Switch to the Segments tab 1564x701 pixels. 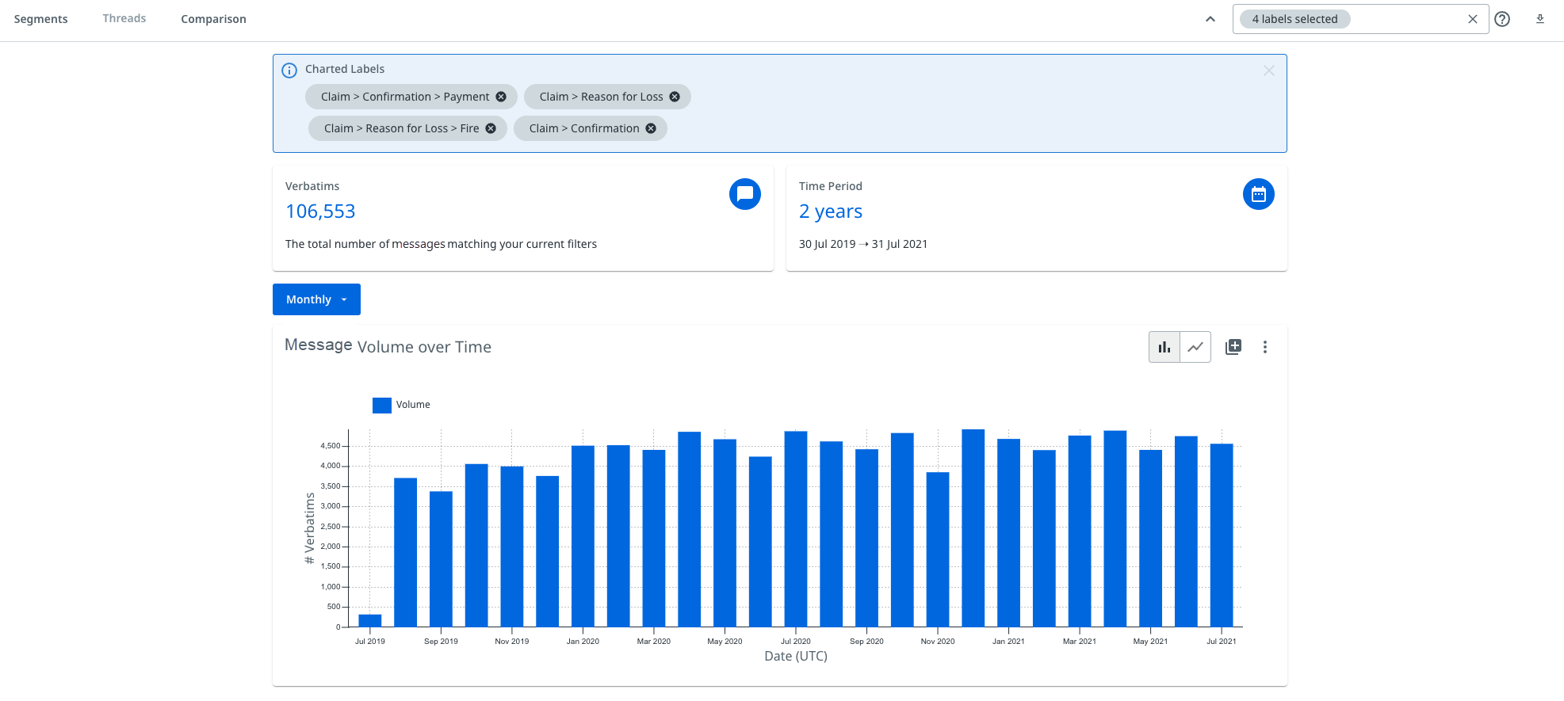pos(41,19)
